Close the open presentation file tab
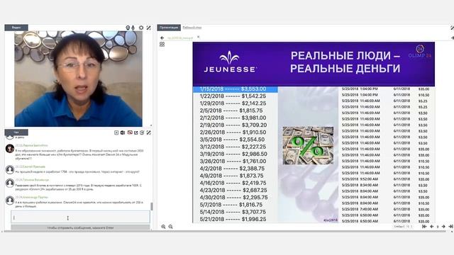The image size is (454, 255). point(199,37)
